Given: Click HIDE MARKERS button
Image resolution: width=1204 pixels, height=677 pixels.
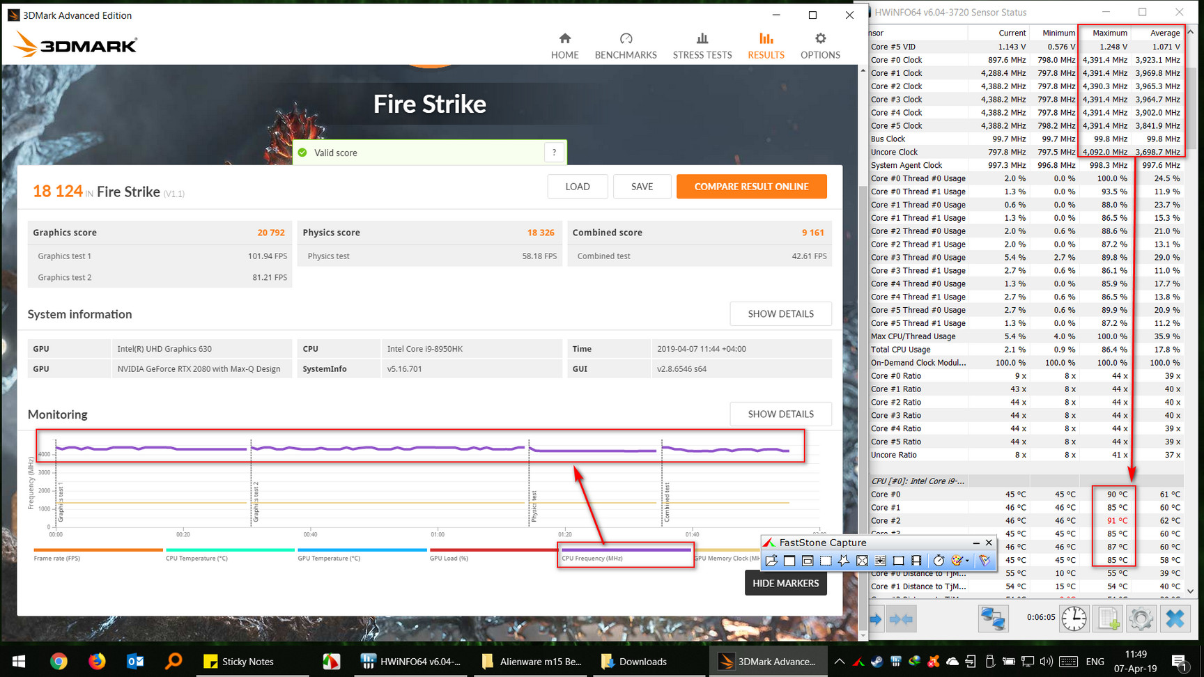Looking at the screenshot, I should pos(785,584).
